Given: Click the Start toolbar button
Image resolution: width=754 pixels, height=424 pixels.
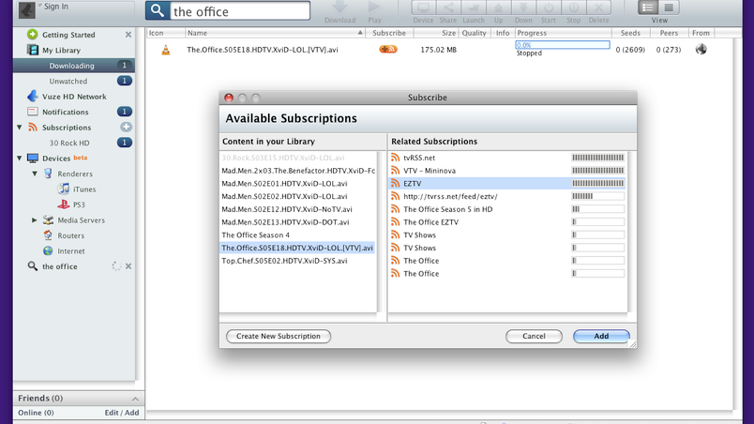Looking at the screenshot, I should point(549,8).
